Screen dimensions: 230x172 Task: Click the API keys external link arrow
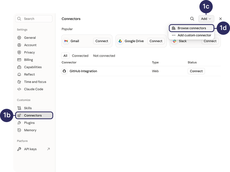[48, 149]
